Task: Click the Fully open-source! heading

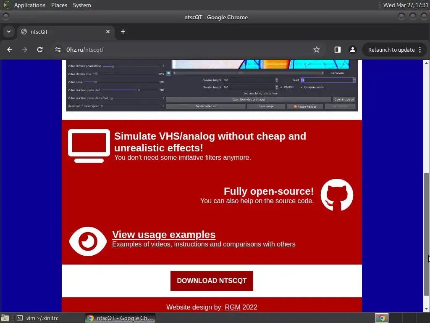Action: (x=268, y=191)
